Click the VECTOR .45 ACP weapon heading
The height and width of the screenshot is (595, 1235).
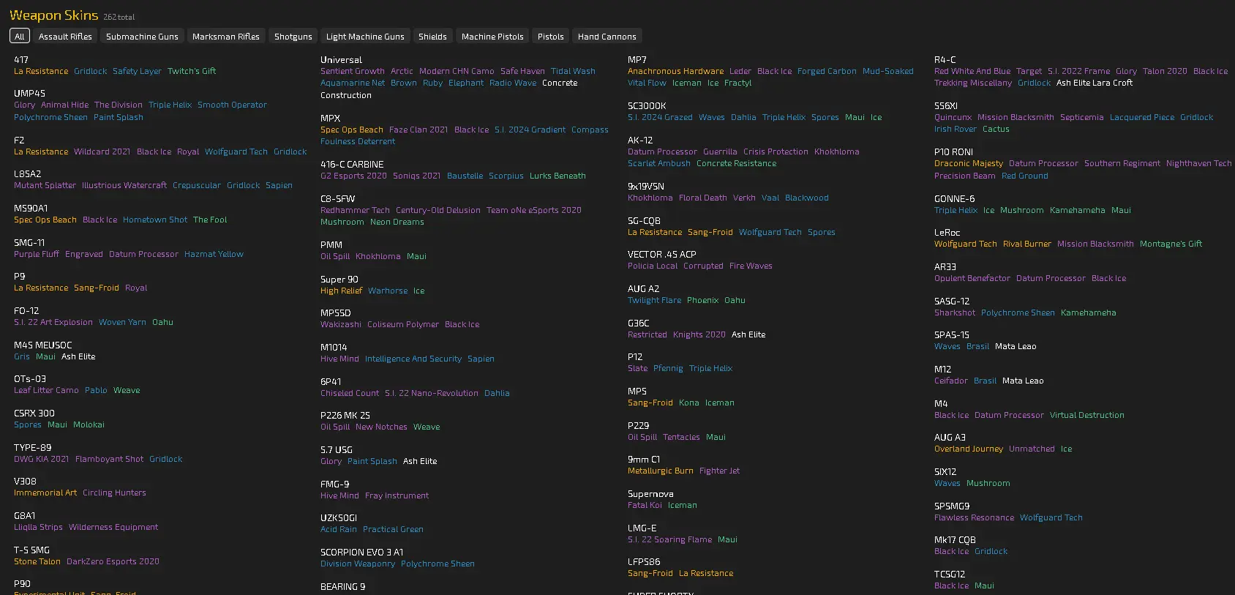pos(662,255)
